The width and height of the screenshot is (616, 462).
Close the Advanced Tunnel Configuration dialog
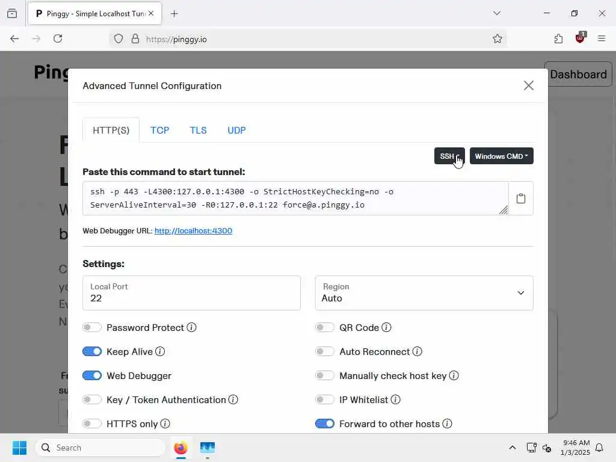tap(529, 85)
